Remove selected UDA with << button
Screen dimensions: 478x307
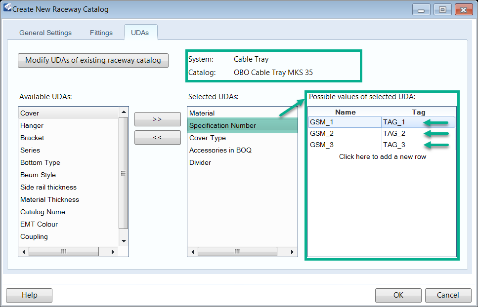coord(158,138)
